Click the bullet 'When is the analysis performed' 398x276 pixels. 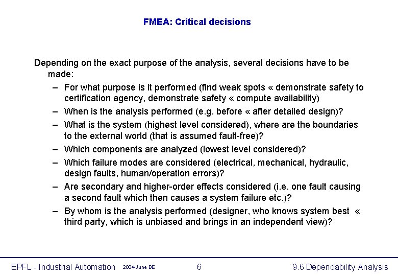pyautogui.click(x=204, y=111)
